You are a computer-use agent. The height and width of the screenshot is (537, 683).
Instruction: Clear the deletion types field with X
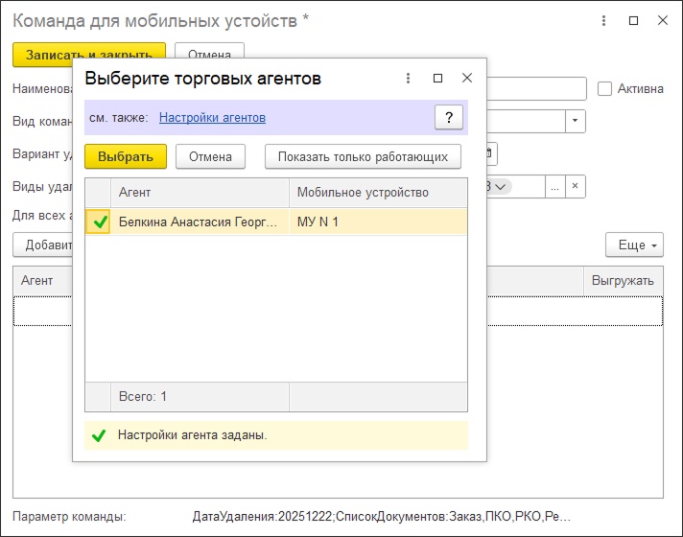pyautogui.click(x=575, y=186)
